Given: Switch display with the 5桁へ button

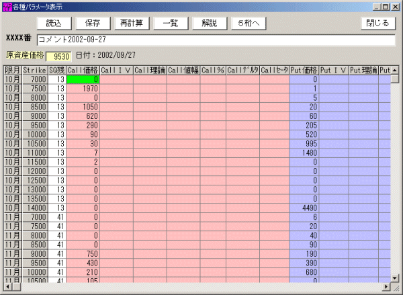Looking at the screenshot, I should coord(249,24).
